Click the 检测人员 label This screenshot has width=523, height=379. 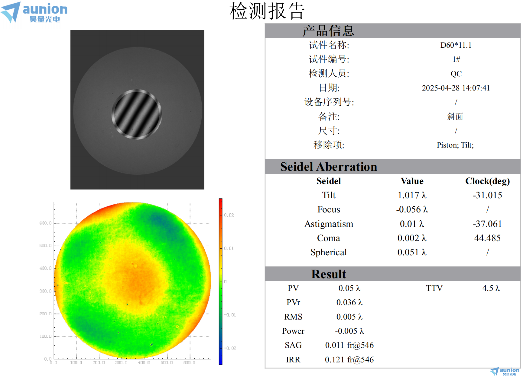tap(329, 73)
